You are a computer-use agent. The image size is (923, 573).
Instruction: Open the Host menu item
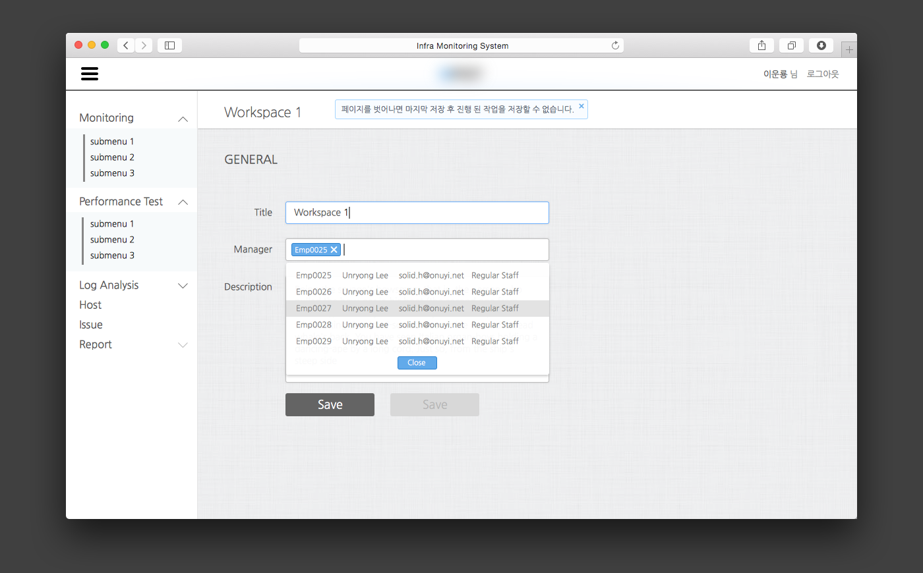tap(90, 305)
